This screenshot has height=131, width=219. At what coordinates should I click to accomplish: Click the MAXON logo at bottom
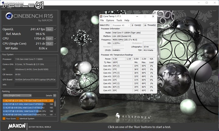17,126
